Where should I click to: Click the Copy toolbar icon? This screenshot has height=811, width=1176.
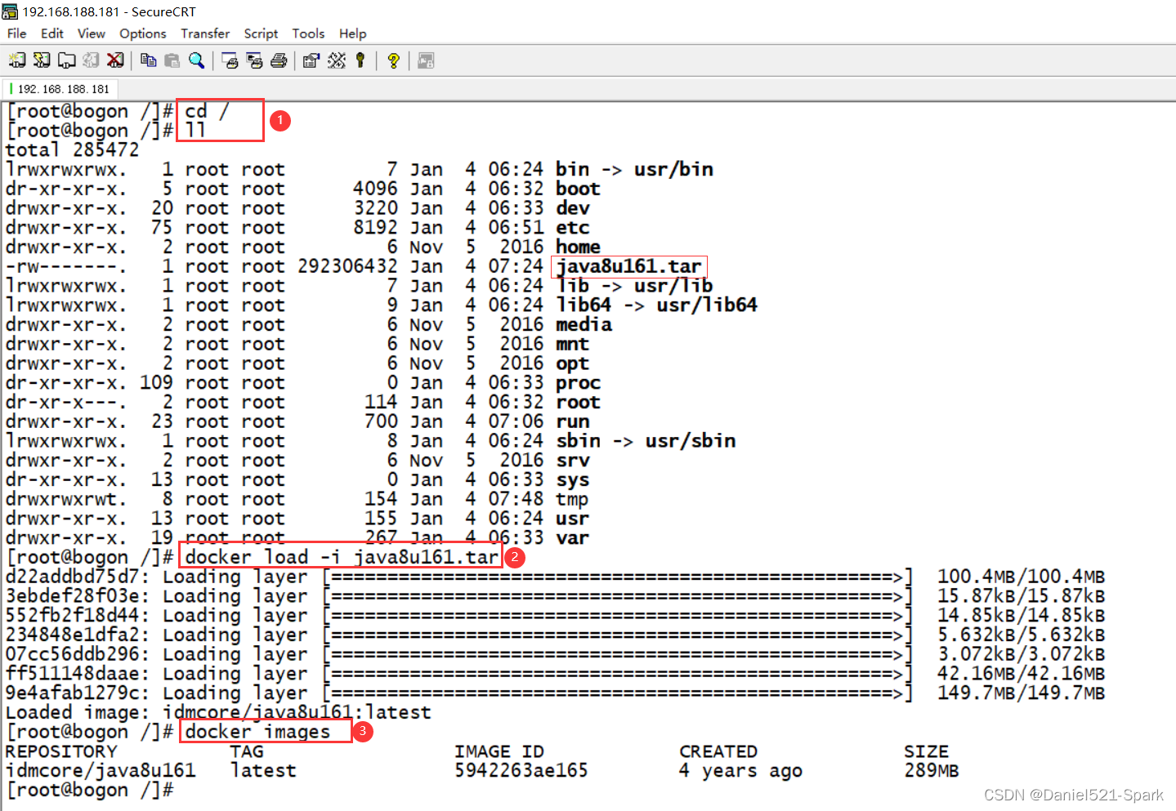[148, 60]
